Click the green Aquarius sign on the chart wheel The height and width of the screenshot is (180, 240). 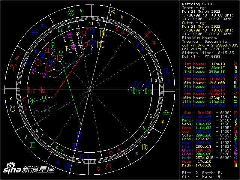point(71,13)
